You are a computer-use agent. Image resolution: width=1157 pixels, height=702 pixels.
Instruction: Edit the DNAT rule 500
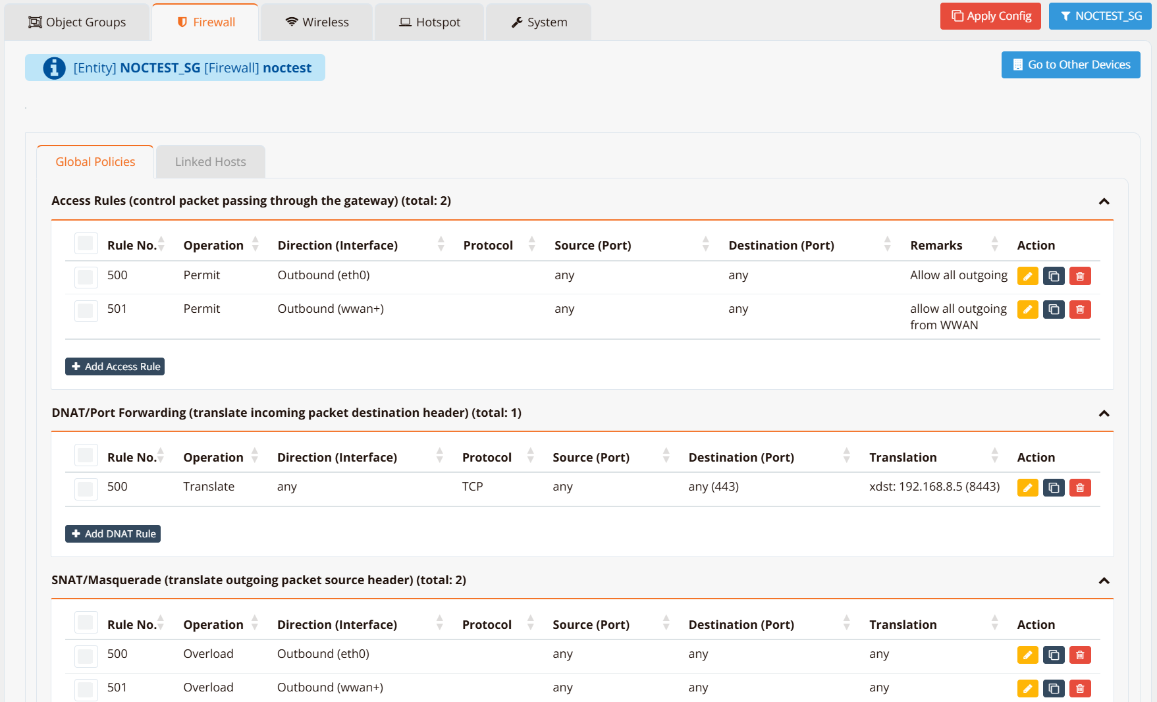1027,488
